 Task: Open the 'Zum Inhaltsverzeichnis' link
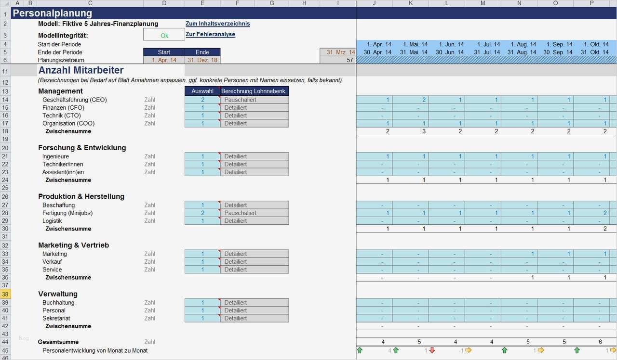(218, 24)
